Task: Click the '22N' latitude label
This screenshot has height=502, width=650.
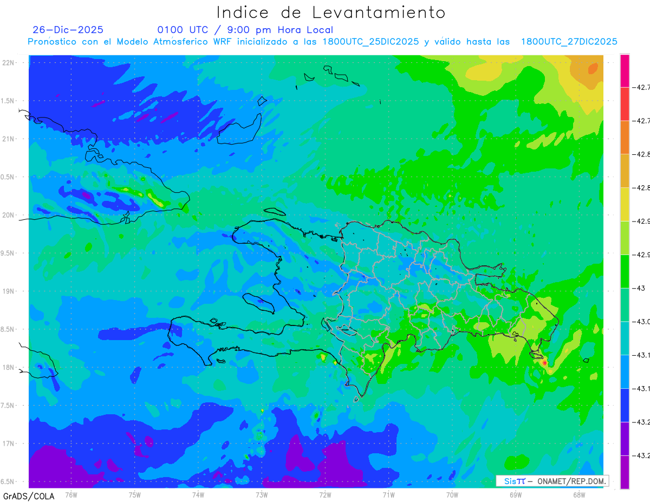Action: pyautogui.click(x=9, y=63)
